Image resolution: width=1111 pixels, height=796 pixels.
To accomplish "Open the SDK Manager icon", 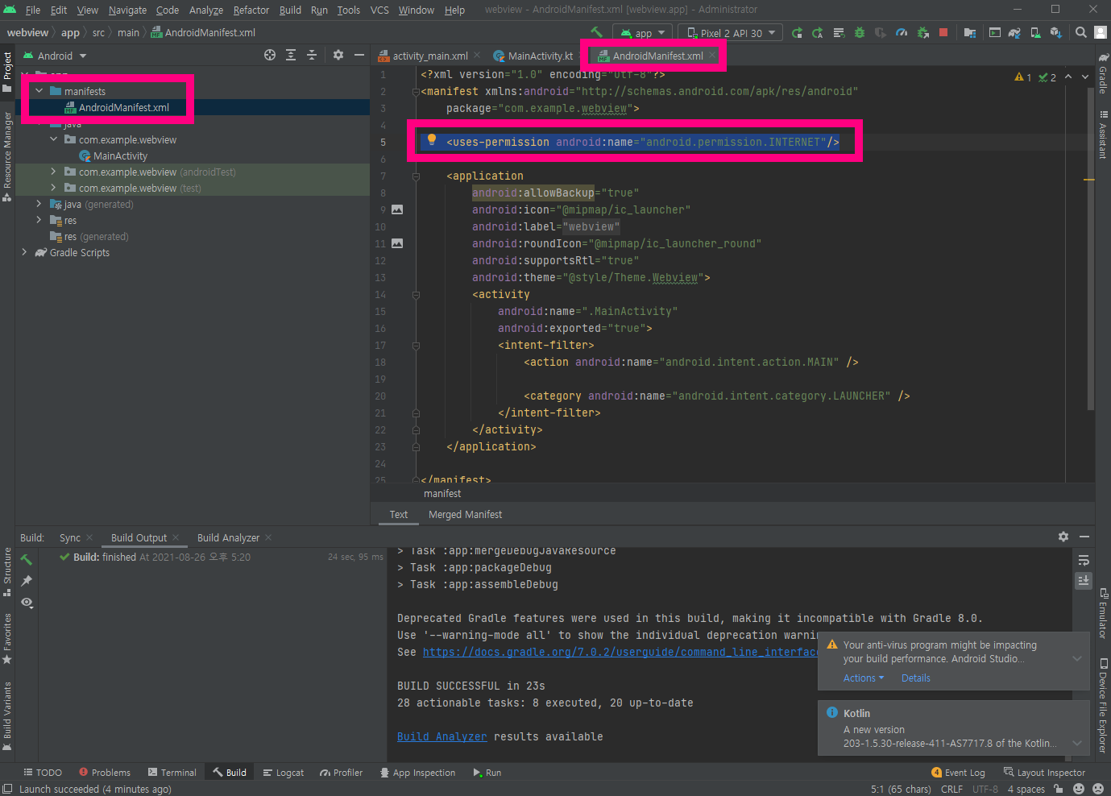I will (1055, 33).
